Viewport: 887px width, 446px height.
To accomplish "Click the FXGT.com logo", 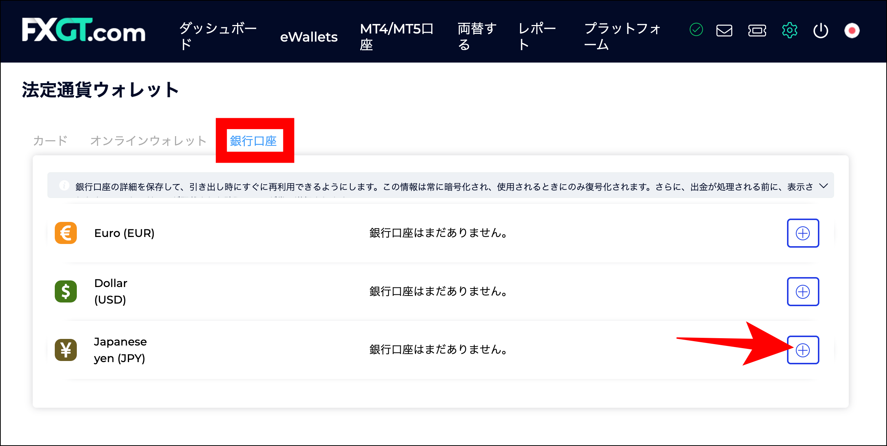I will click(x=83, y=32).
